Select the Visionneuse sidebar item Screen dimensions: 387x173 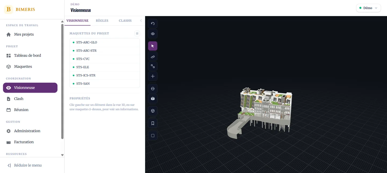click(30, 88)
